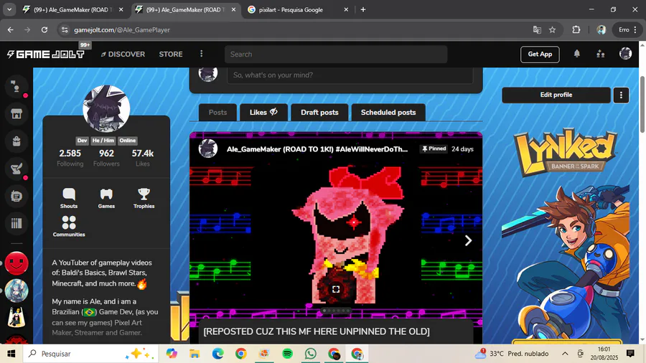
Task: Open the Shouts section on profile
Action: (x=69, y=198)
